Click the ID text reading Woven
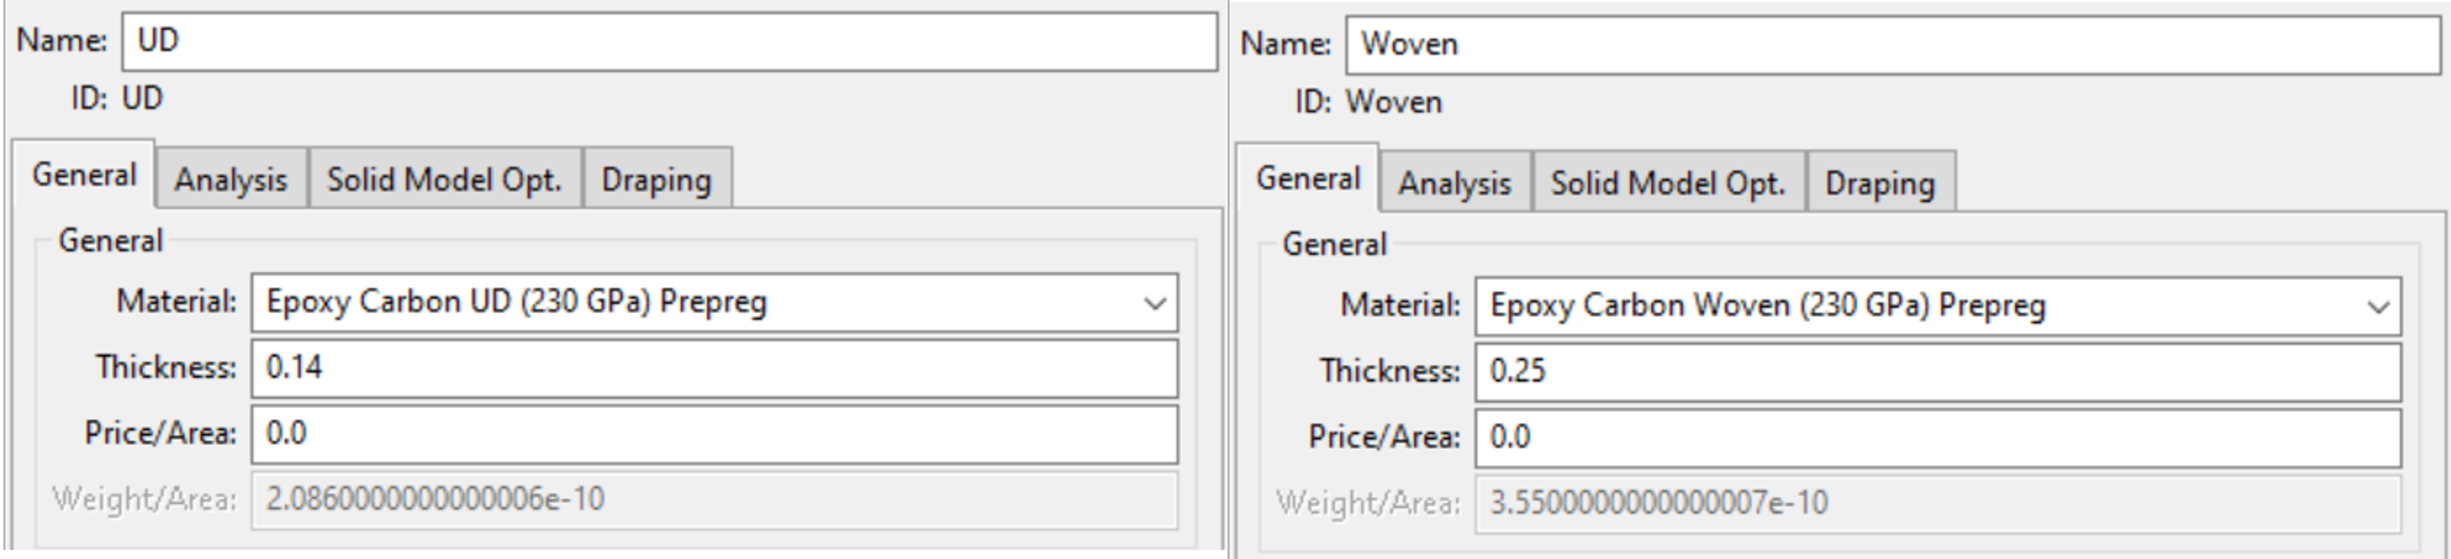 pos(1394,103)
